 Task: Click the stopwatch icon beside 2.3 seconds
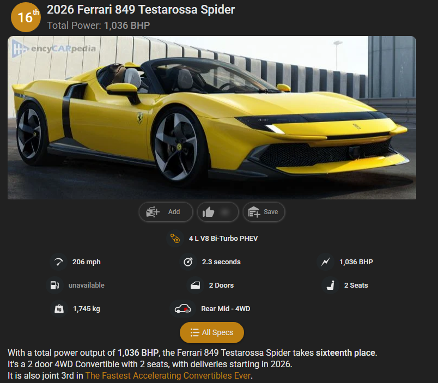(x=188, y=262)
